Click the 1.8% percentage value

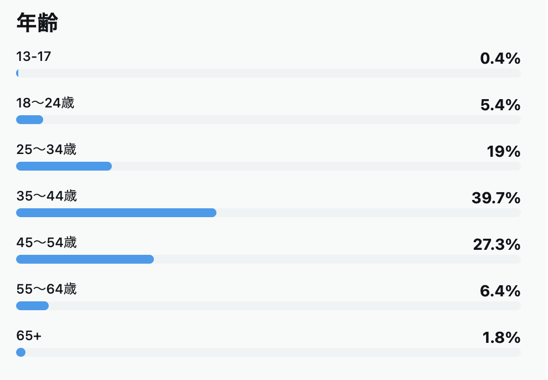coord(501,337)
